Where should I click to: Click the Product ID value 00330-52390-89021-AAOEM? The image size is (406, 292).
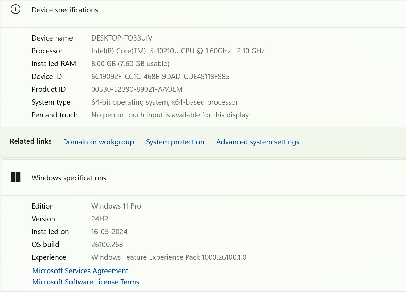137,89
